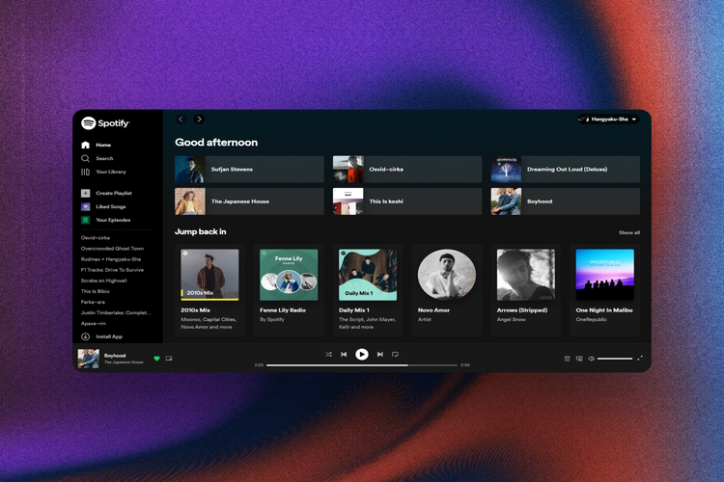Click the song progress bar

(362, 365)
